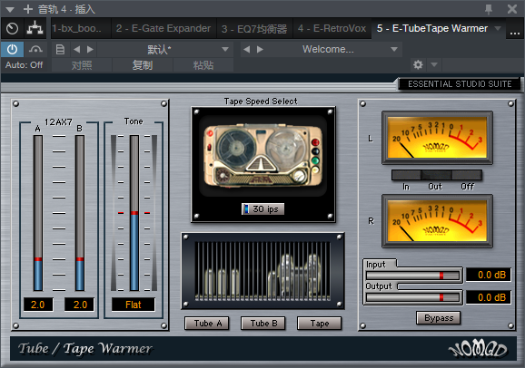Viewport: 525px width, 368px height.
Task: Expand the small arrow next to the gear
Action: tap(434, 64)
